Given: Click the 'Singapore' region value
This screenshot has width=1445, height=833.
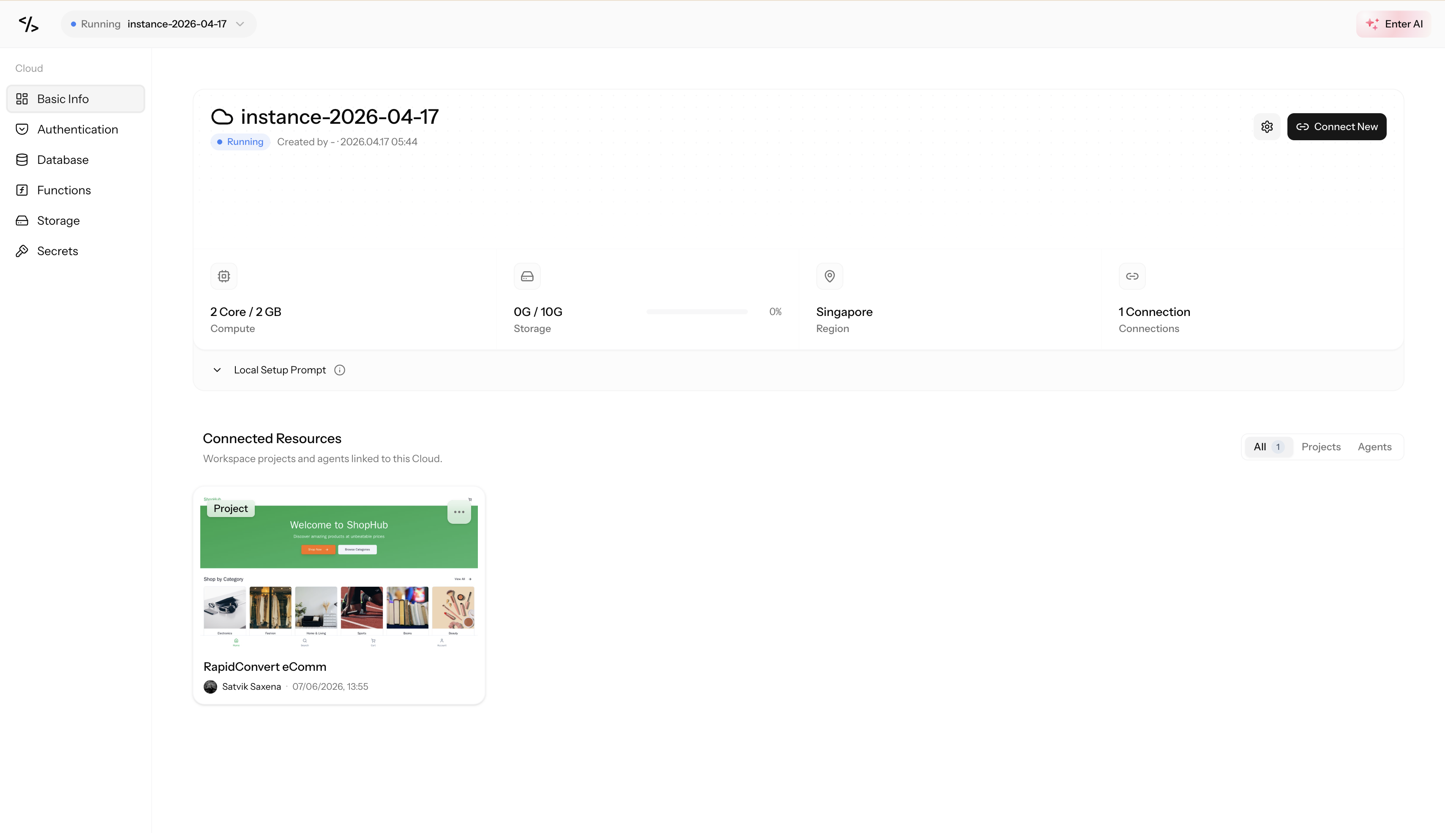Looking at the screenshot, I should click(844, 312).
